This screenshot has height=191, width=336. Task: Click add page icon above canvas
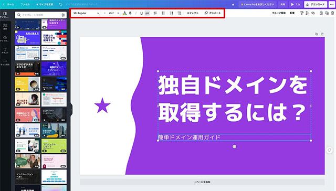point(322,34)
